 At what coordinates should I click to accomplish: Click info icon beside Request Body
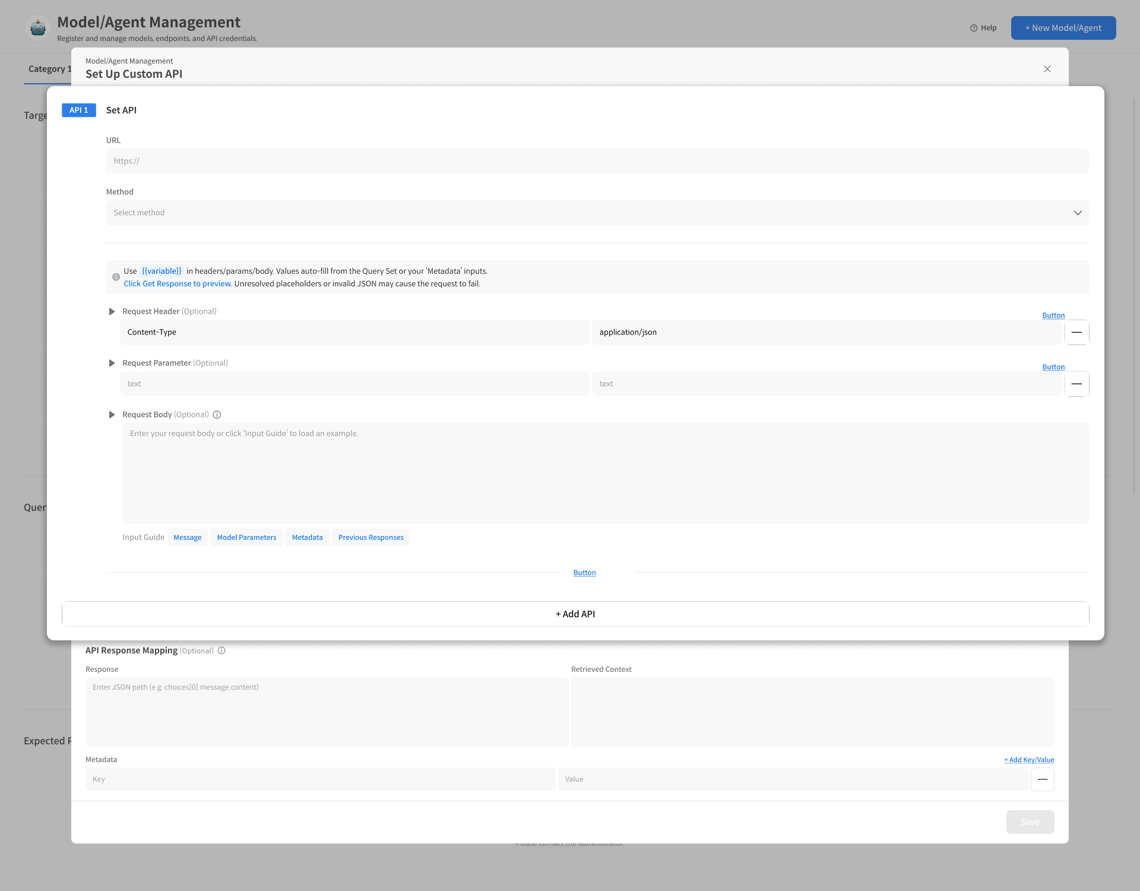217,415
